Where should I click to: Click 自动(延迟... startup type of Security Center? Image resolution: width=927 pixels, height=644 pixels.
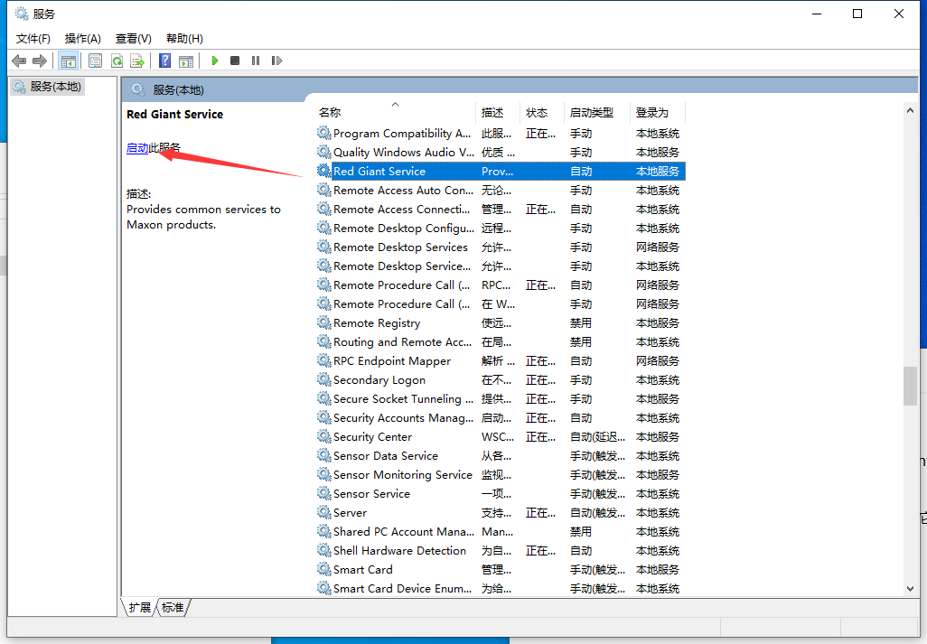(597, 436)
